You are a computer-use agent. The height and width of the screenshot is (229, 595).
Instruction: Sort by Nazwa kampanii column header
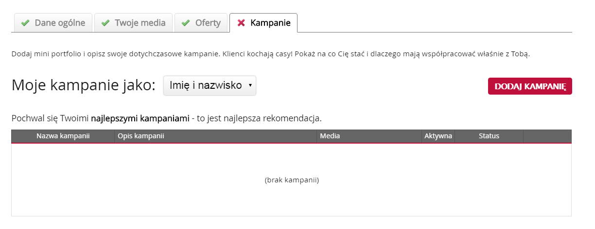(63, 136)
